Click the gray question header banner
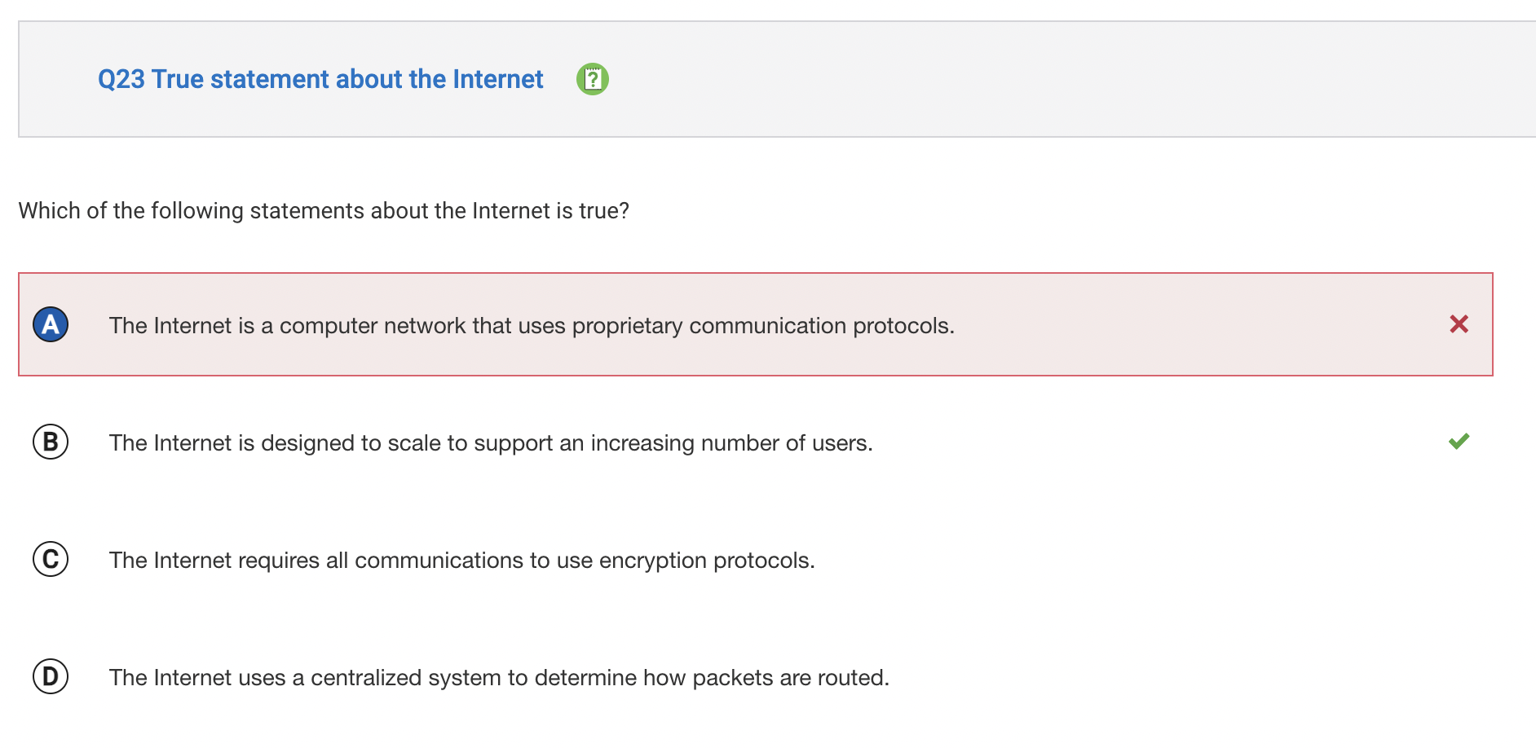 pos(777,79)
